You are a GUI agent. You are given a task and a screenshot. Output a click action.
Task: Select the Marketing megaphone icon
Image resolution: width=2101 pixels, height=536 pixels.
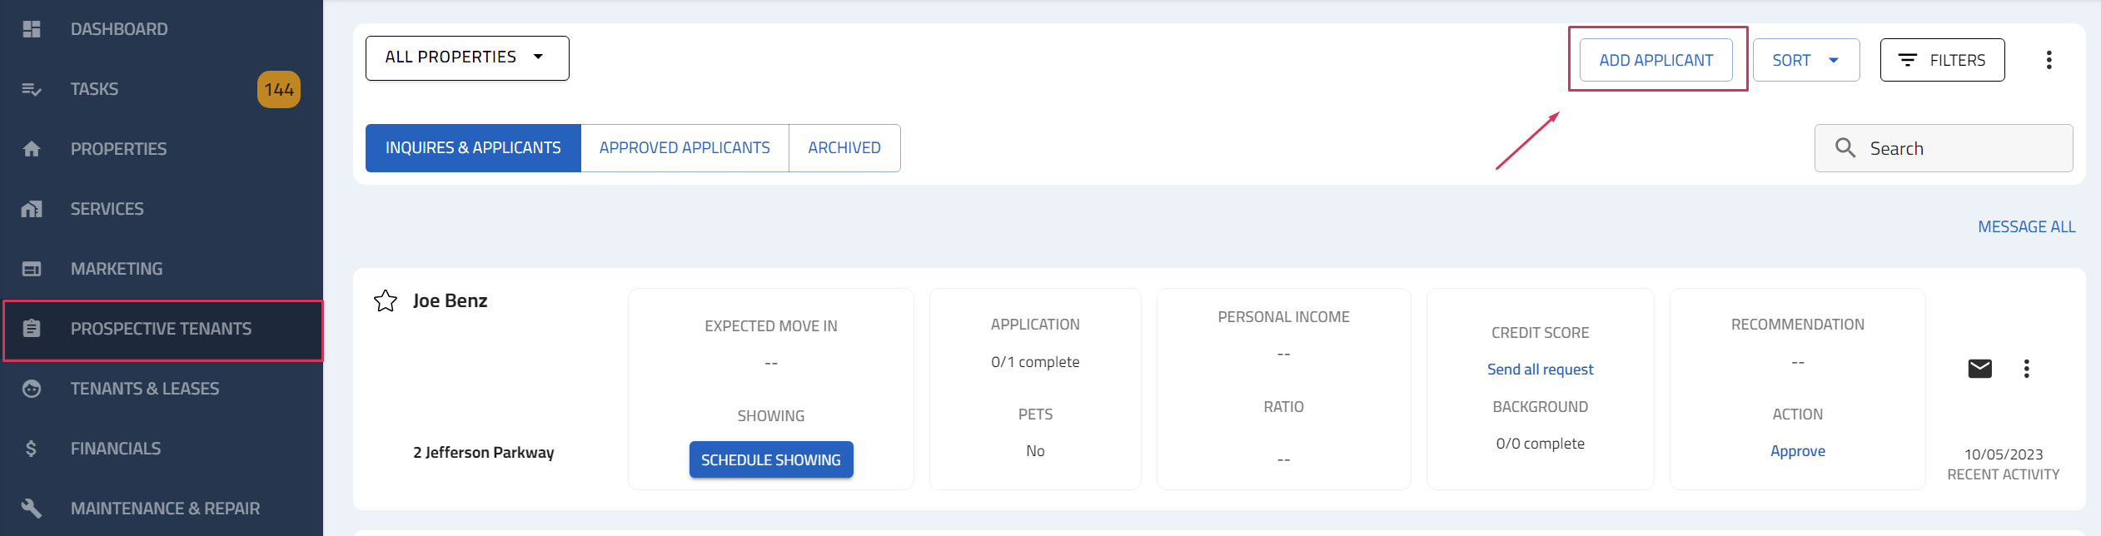[x=32, y=268]
